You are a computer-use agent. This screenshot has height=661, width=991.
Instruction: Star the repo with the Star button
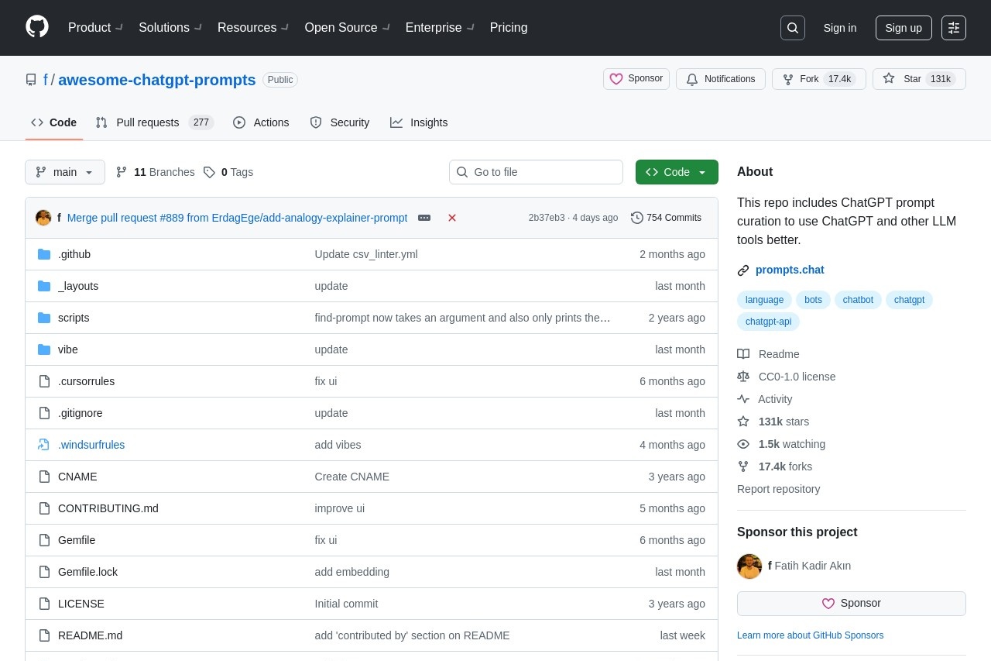(919, 79)
